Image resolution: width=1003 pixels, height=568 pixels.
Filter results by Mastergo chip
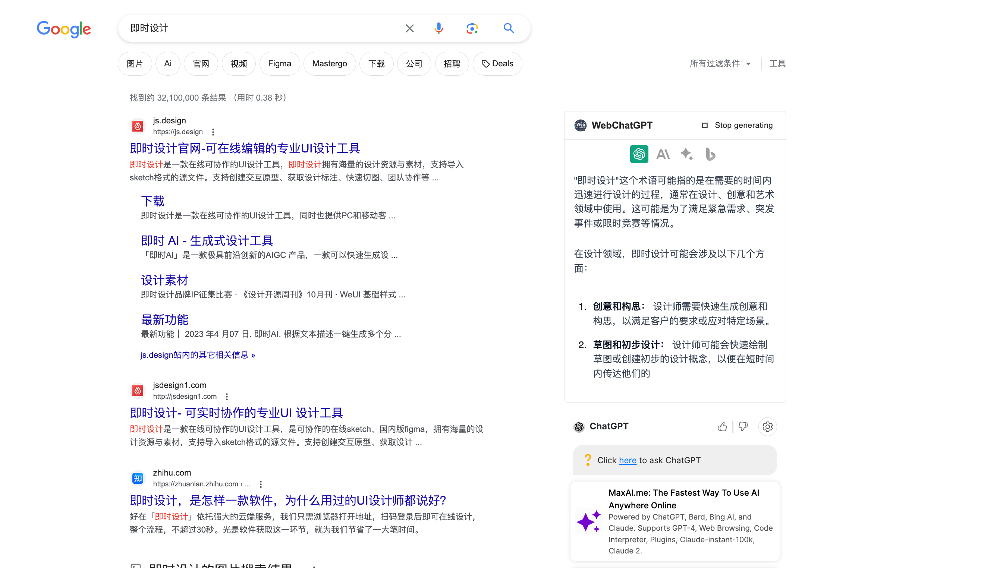point(330,64)
